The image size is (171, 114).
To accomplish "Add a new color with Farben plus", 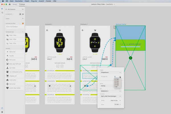I will [x=23, y=19].
